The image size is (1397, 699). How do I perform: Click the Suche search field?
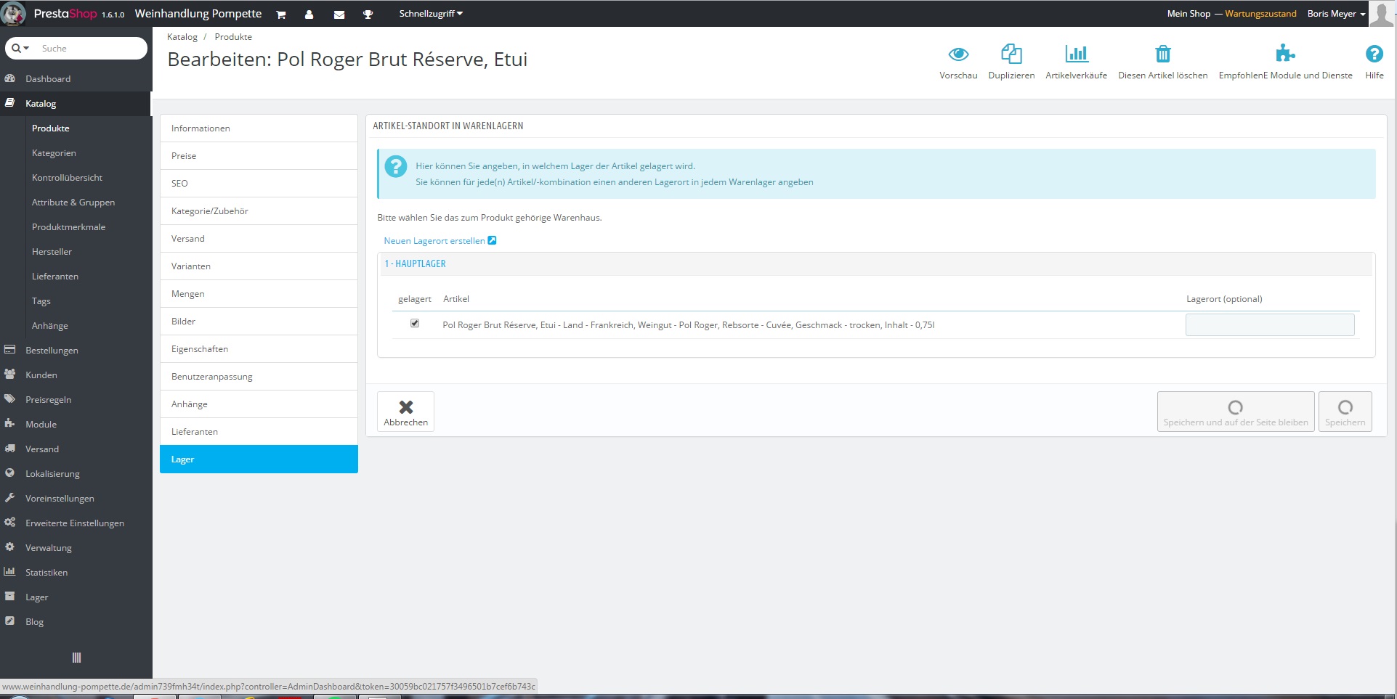tap(92, 49)
